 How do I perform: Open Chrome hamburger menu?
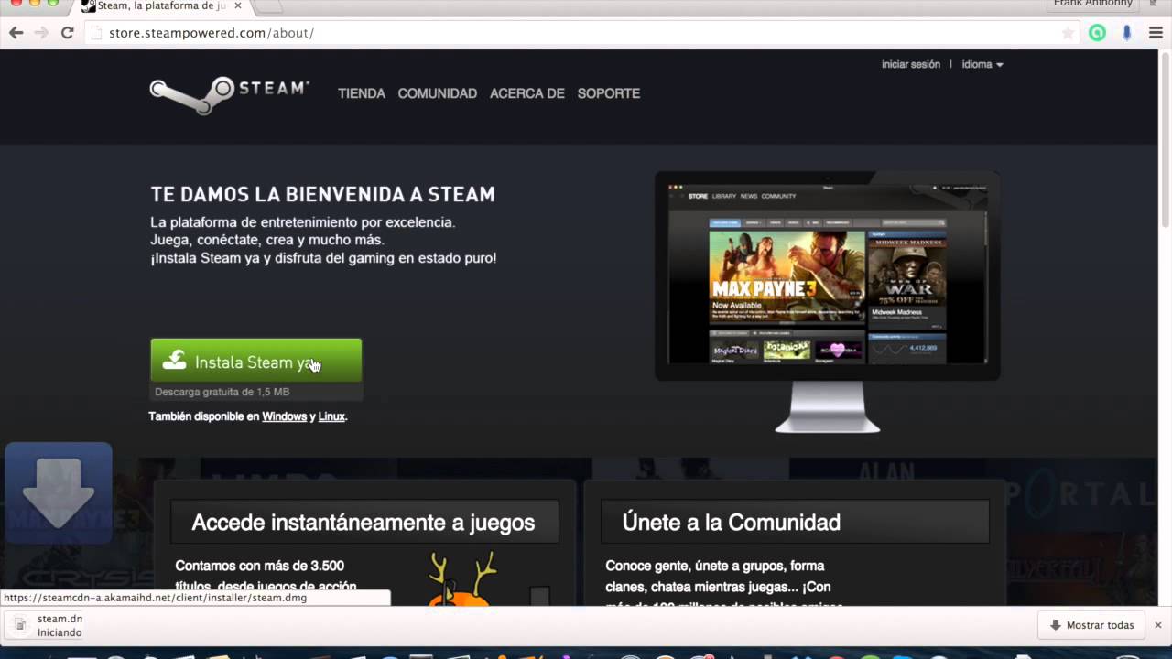(1156, 33)
